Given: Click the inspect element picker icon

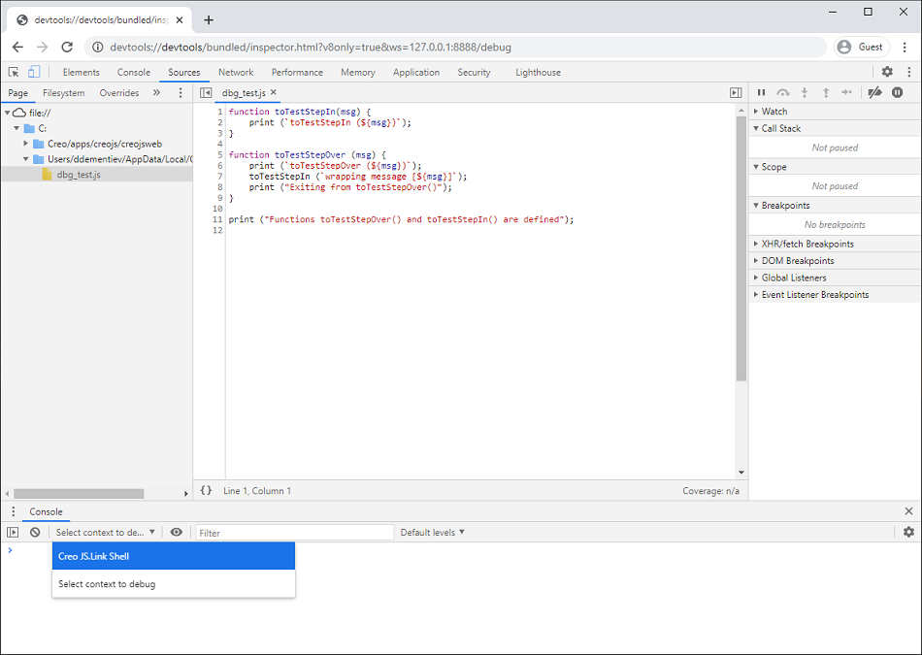Looking at the screenshot, I should [14, 72].
